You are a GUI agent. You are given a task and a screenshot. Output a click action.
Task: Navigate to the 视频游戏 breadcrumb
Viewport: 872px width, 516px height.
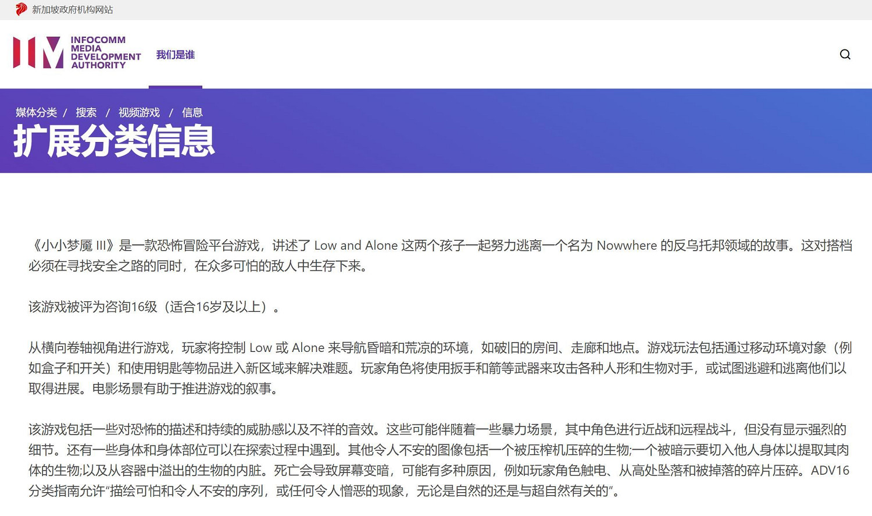pos(139,112)
